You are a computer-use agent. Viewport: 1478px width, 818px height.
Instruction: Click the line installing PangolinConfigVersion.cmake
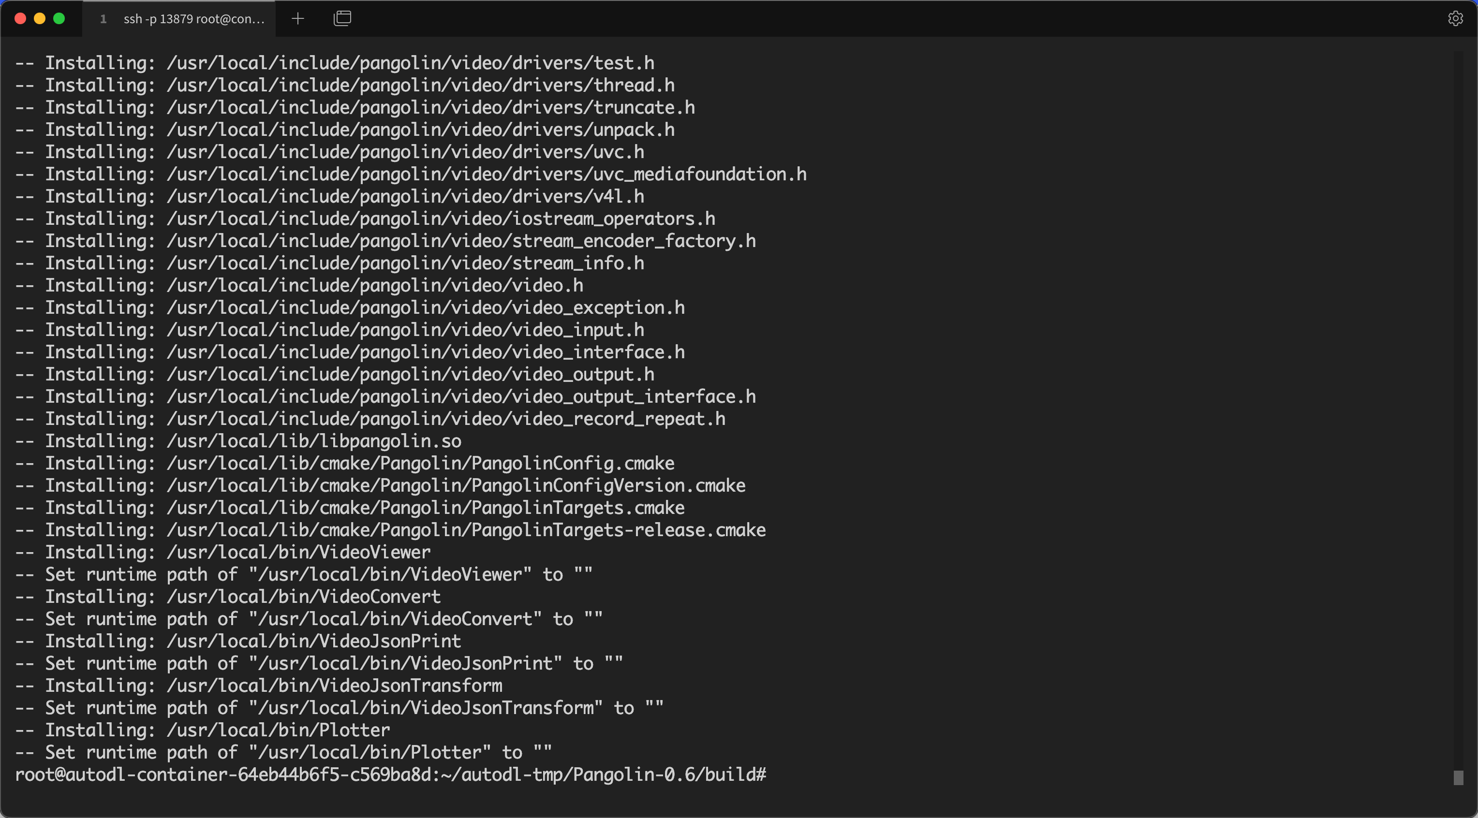[381, 486]
